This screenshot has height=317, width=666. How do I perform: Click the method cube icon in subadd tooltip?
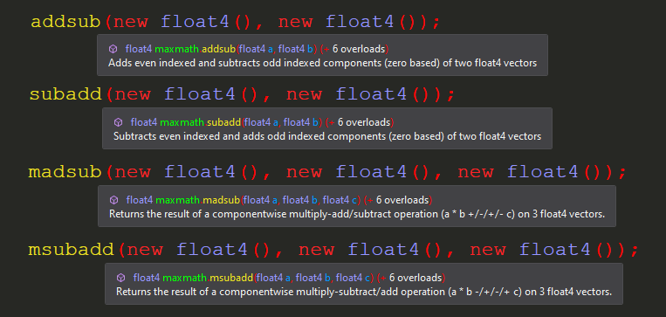pyautogui.click(x=118, y=123)
